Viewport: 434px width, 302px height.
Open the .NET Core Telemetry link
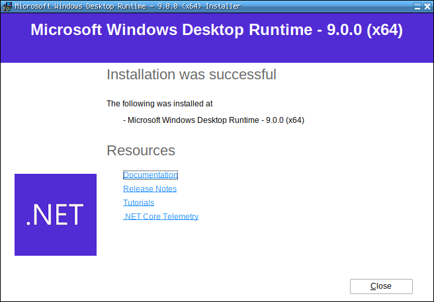point(161,217)
